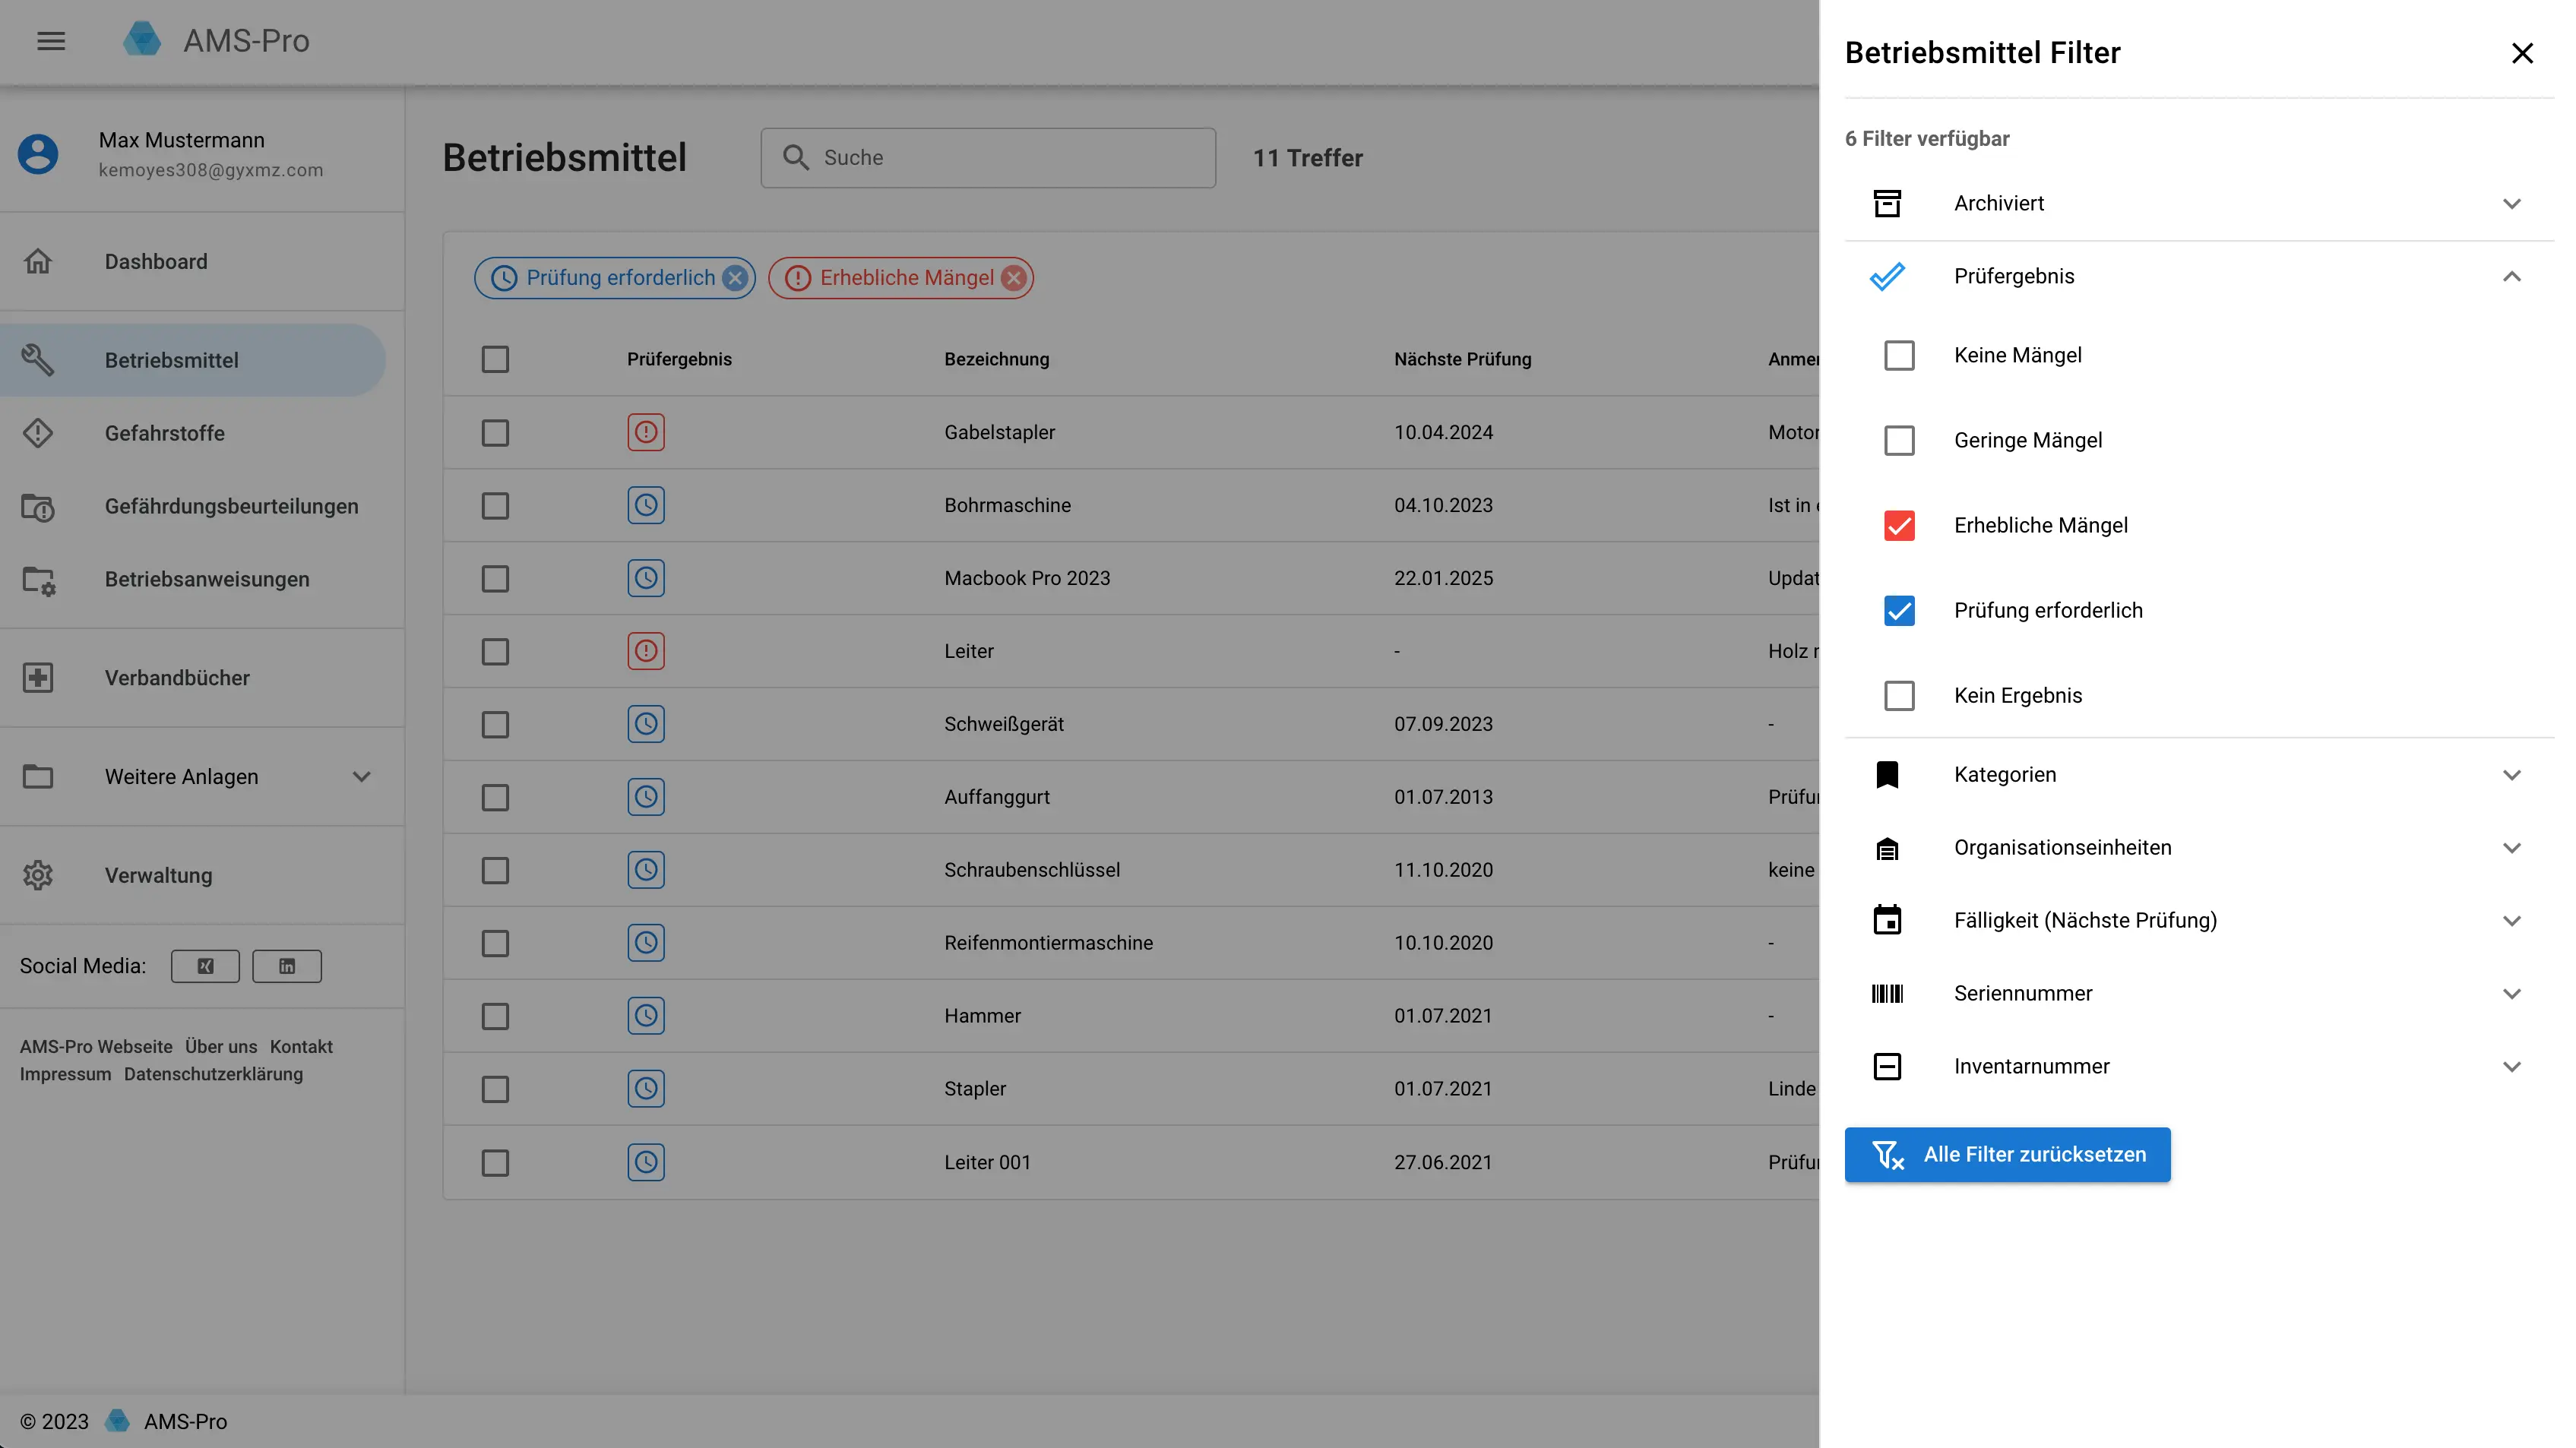
Task: Uncheck the Erhebliche Mängel filter checkbox
Action: [1899, 526]
